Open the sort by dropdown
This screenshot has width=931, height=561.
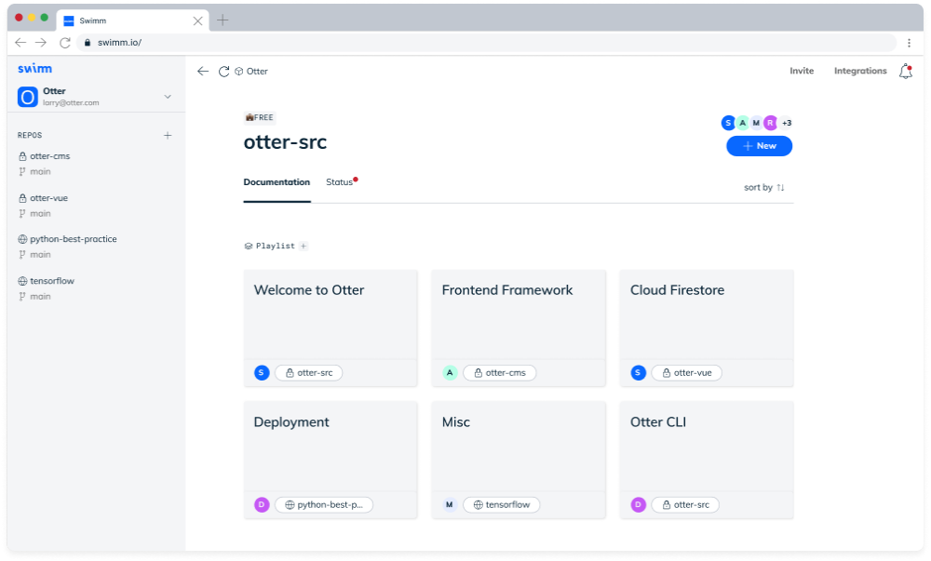[x=764, y=188]
